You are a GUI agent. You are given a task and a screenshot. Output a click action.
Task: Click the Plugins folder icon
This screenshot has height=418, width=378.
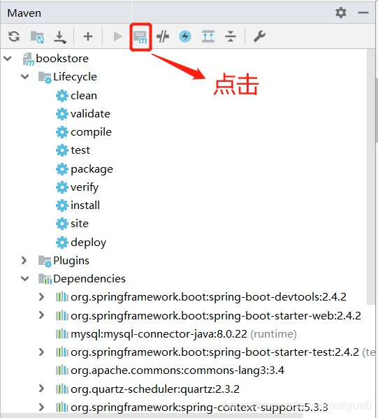pyautogui.click(x=45, y=261)
